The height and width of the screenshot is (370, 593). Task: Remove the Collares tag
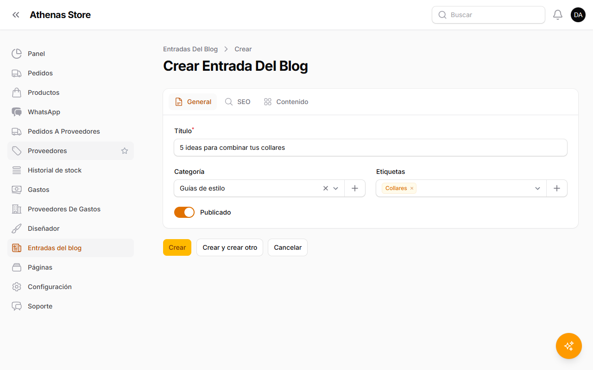[x=412, y=188]
